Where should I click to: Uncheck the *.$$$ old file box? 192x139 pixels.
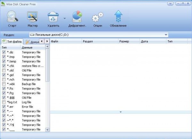[x=4, y=97]
